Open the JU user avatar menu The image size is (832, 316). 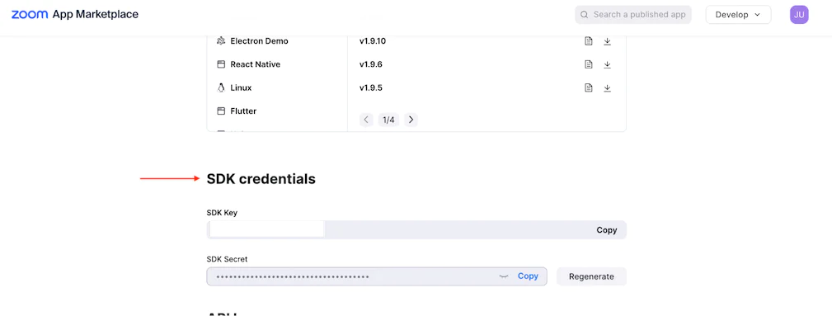[x=799, y=15]
